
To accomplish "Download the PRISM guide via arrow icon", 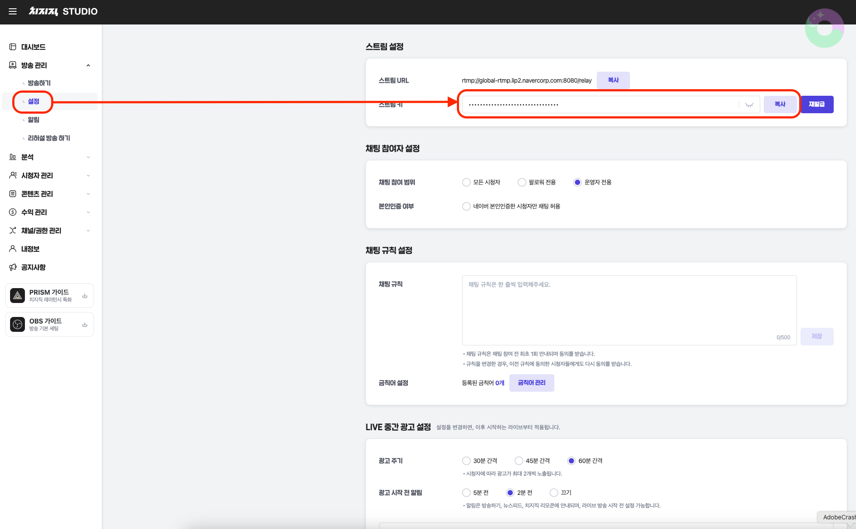I will [x=85, y=296].
